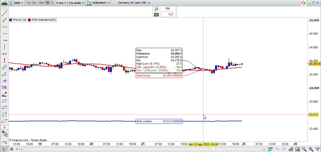Viewport: 321px width, 152px height.
Task: Select the vertical segment with endpoints tool
Action: tap(4, 60)
